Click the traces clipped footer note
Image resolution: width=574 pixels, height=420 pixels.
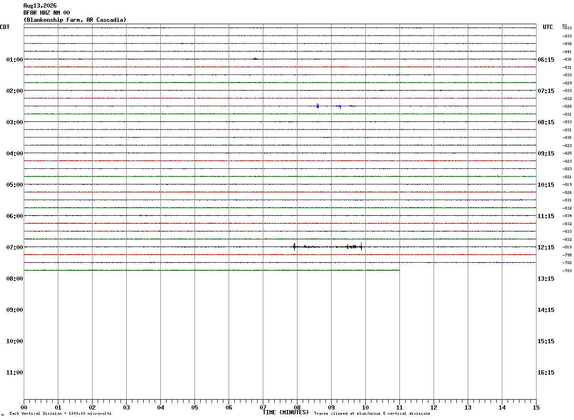tap(372, 414)
